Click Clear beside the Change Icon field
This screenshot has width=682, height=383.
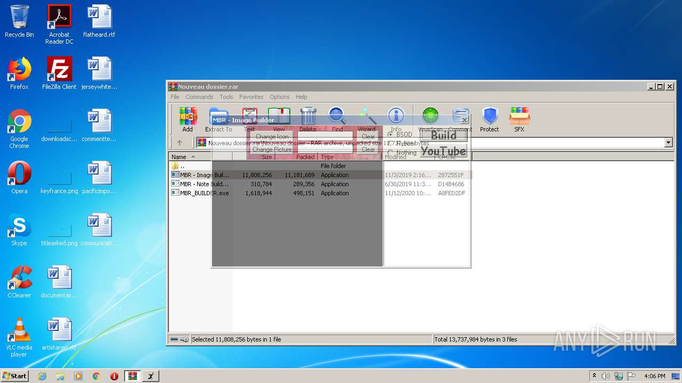[x=368, y=137]
